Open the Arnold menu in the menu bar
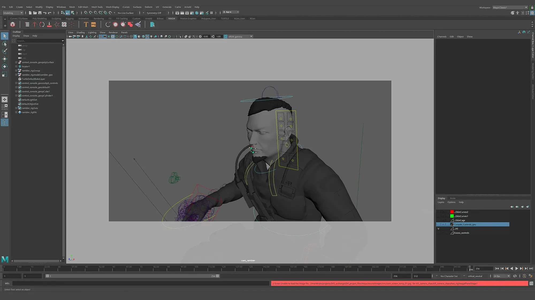The height and width of the screenshot is (300, 535). click(188, 7)
